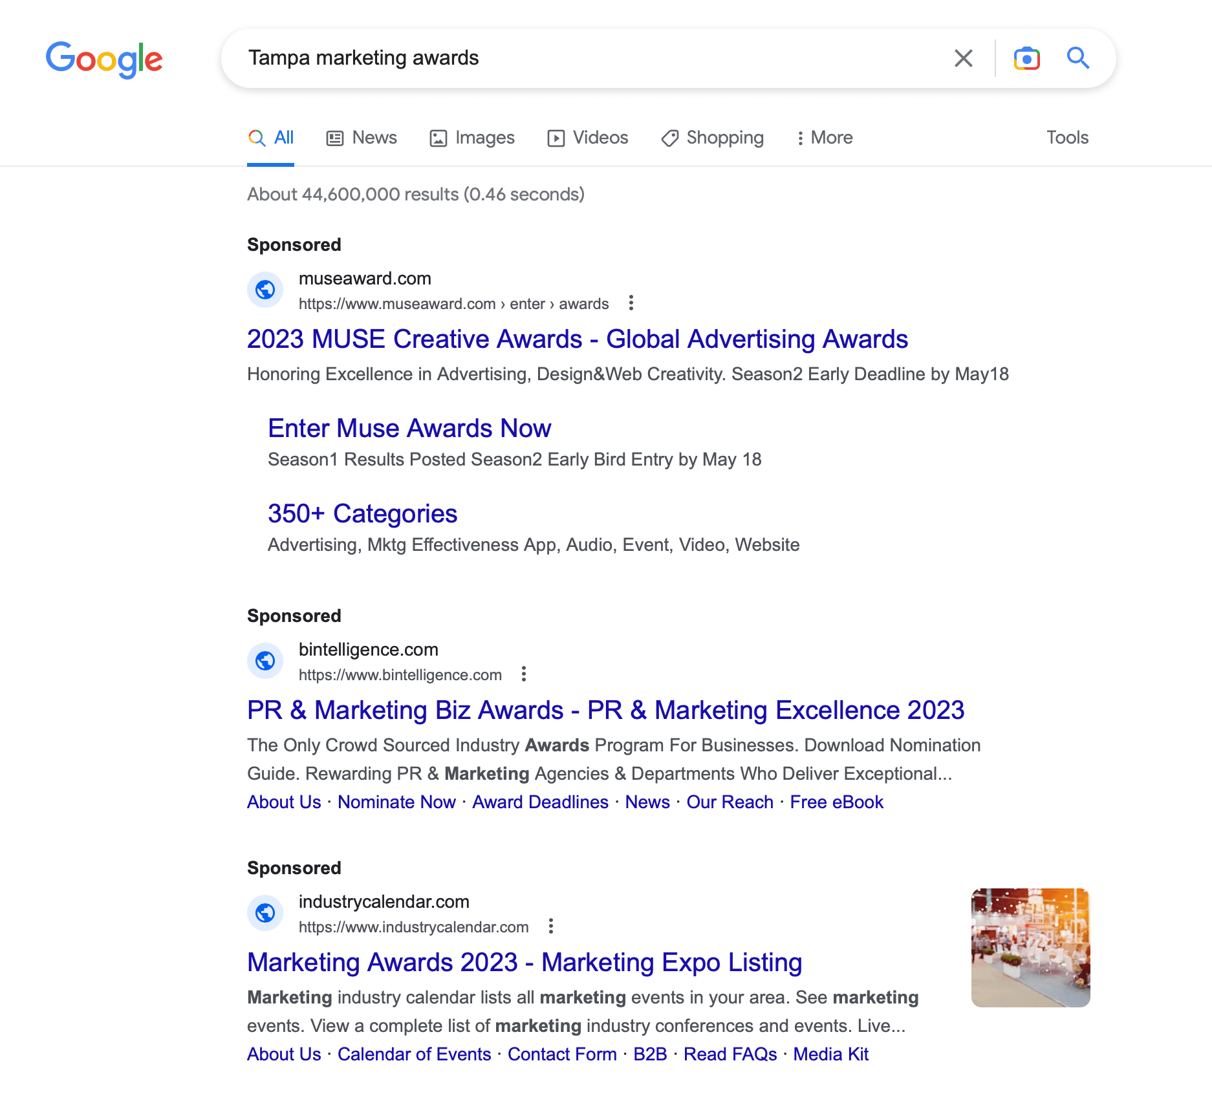
Task: Open the three-dot menu on the MUSE result
Action: (631, 303)
